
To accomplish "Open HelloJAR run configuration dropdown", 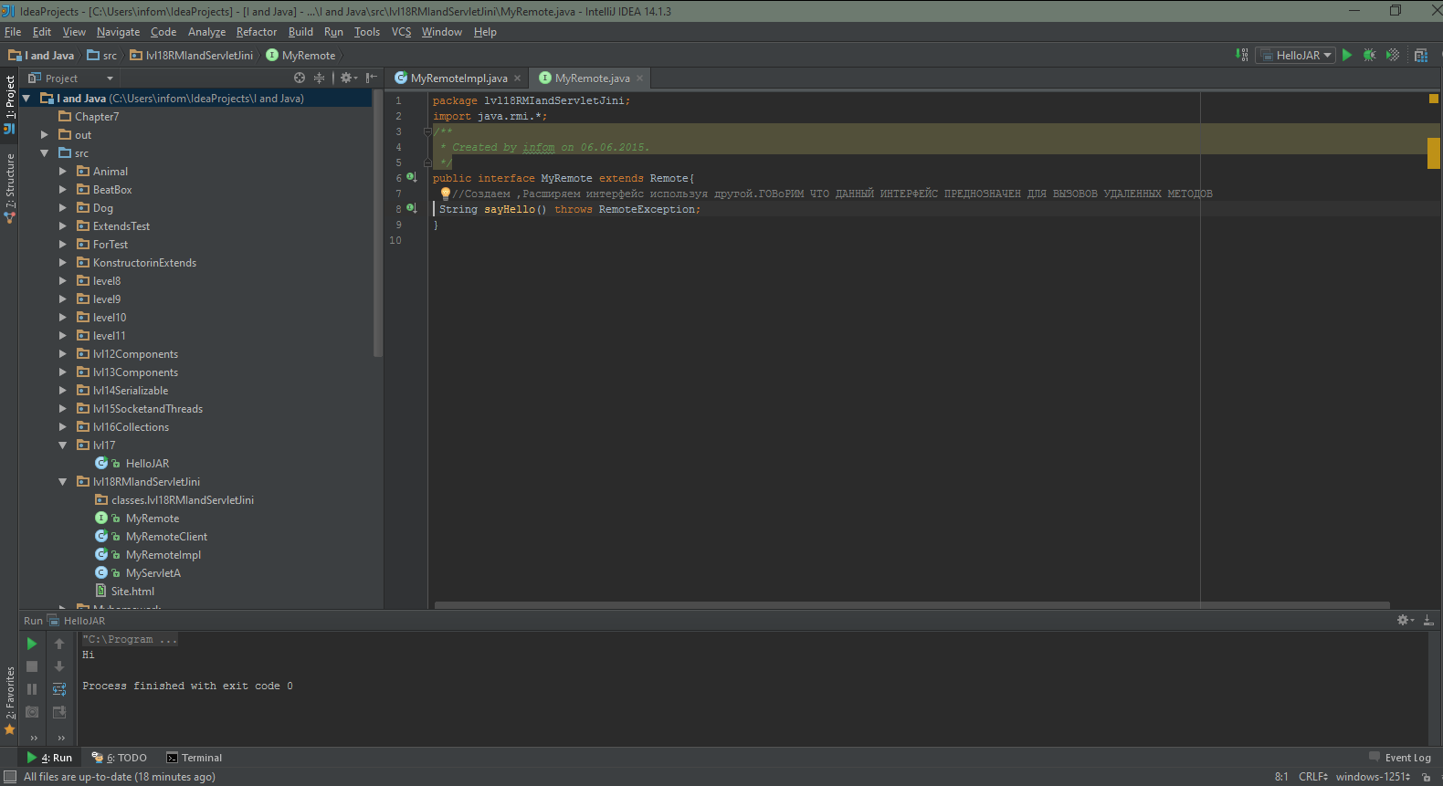I will click(x=1295, y=55).
